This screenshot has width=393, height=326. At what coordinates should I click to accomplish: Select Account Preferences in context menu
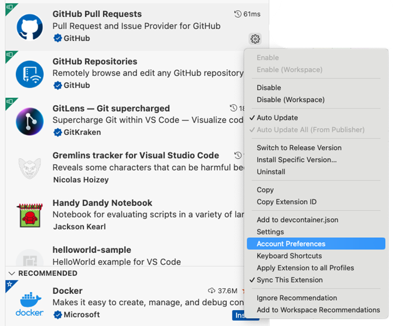pos(291,244)
